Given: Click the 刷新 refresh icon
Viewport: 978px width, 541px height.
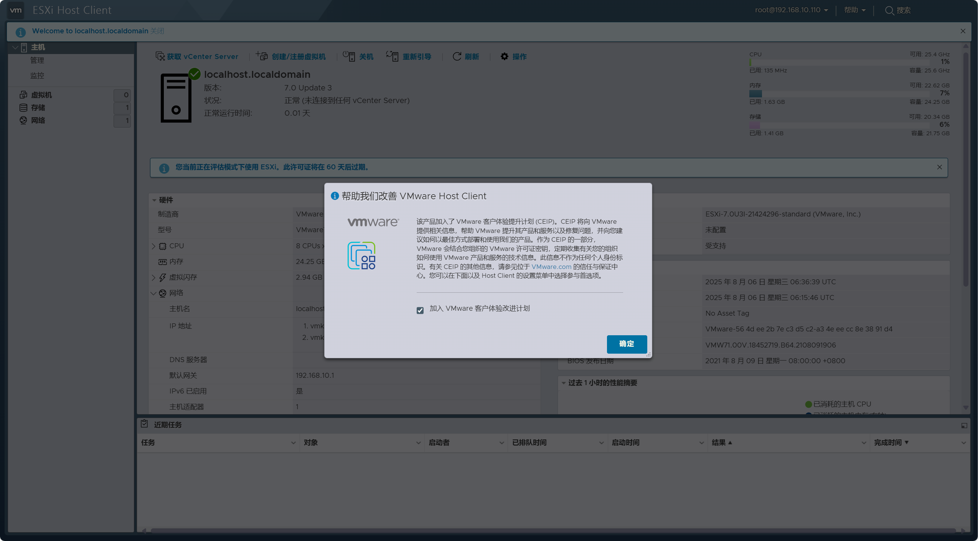Looking at the screenshot, I should (x=457, y=56).
